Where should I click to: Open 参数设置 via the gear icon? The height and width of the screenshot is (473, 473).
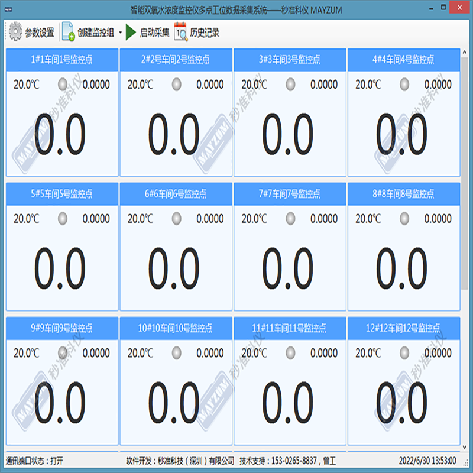click(x=15, y=33)
